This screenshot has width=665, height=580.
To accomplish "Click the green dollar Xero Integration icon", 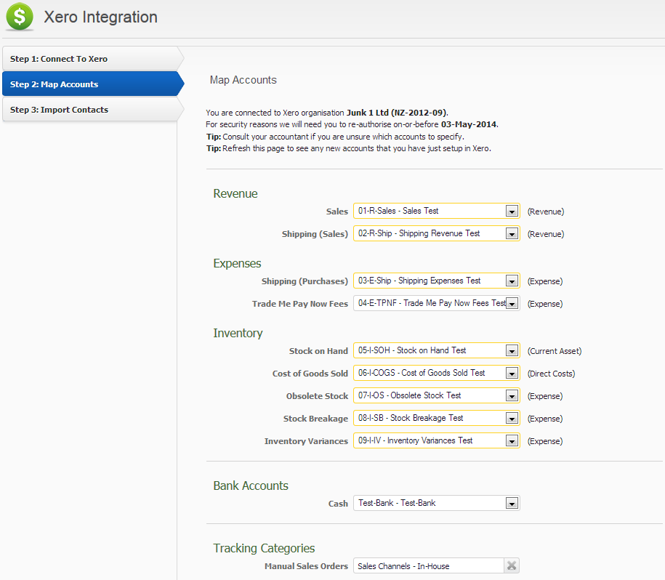I will pos(20,17).
